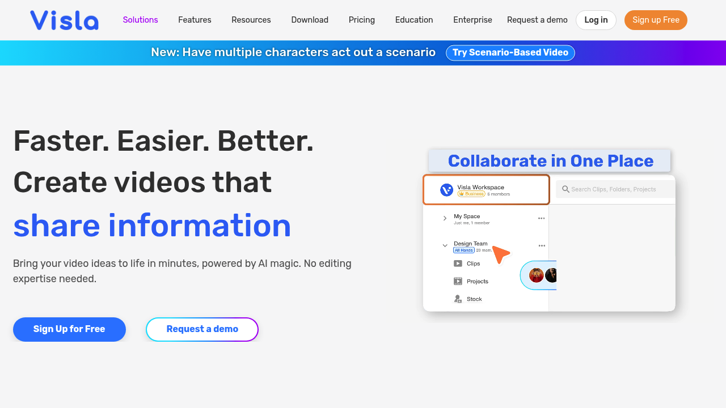Collapse the Design Team chevron
The width and height of the screenshot is (726, 408).
445,246
